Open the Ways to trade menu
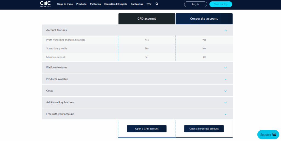Image resolution: width=281 pixels, height=141 pixels. pyautogui.click(x=65, y=4)
